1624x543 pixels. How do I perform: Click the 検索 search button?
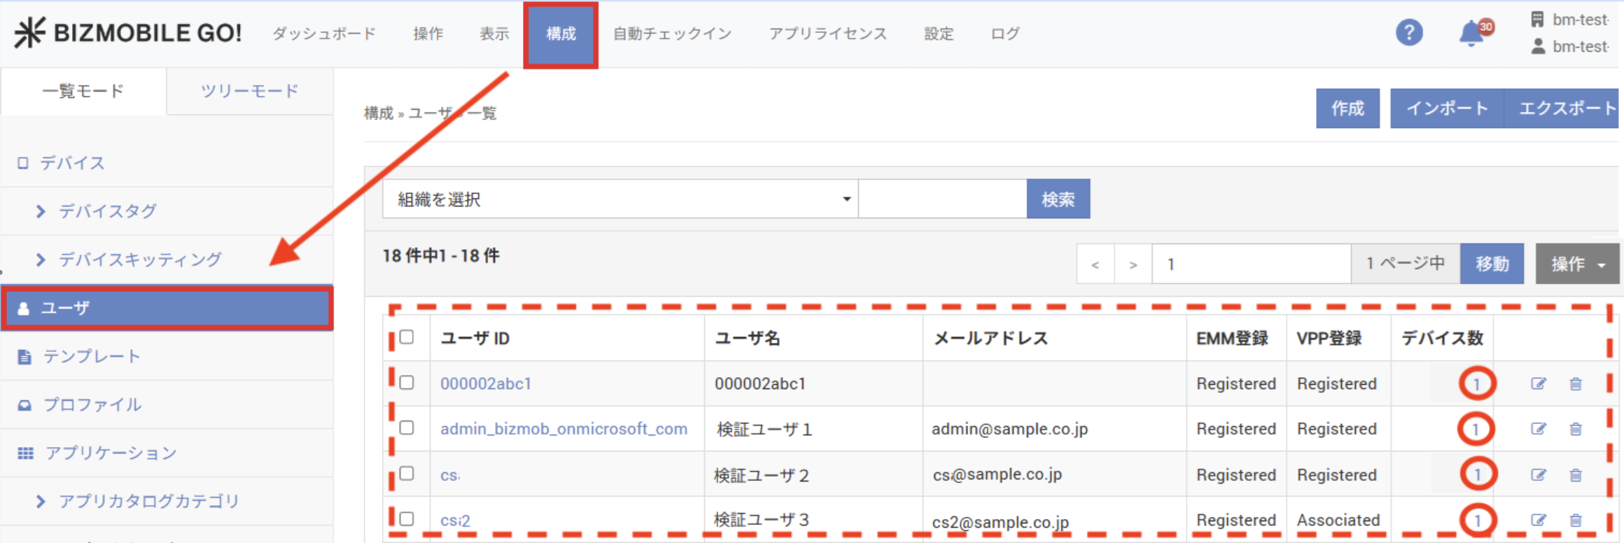click(x=1058, y=199)
